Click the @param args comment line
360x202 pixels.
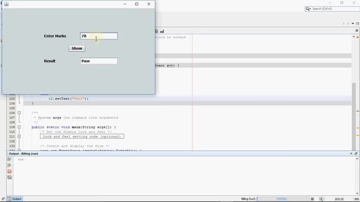pyautogui.click(x=76, y=117)
